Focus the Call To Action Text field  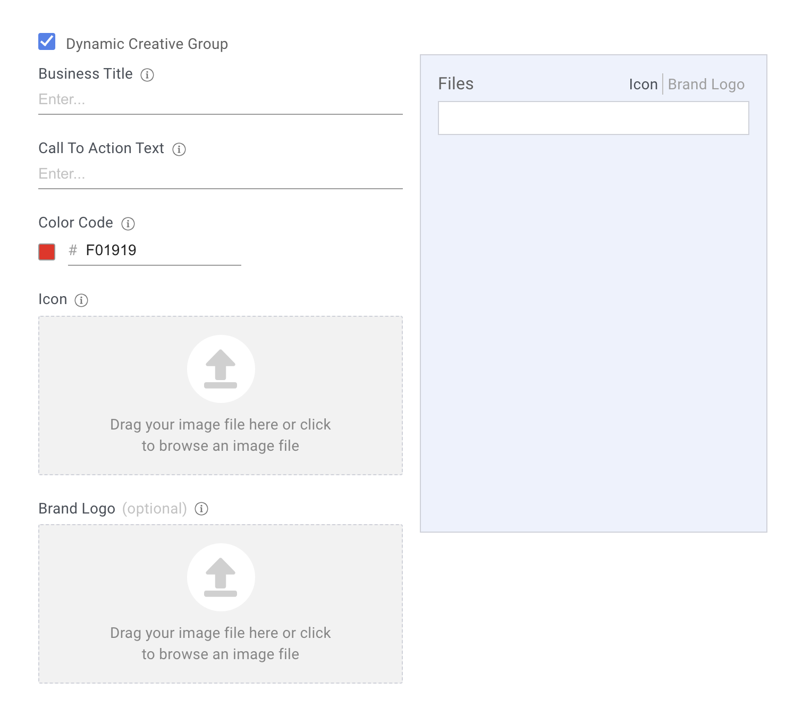[x=220, y=174]
